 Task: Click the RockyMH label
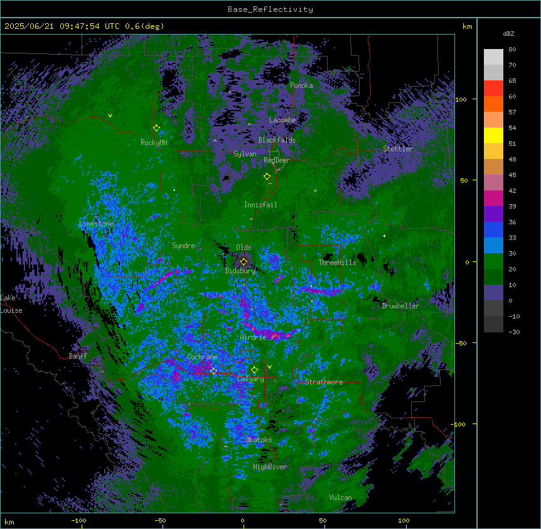(154, 143)
